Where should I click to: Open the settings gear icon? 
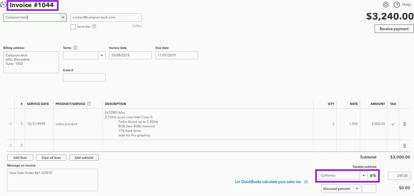coord(386,5)
